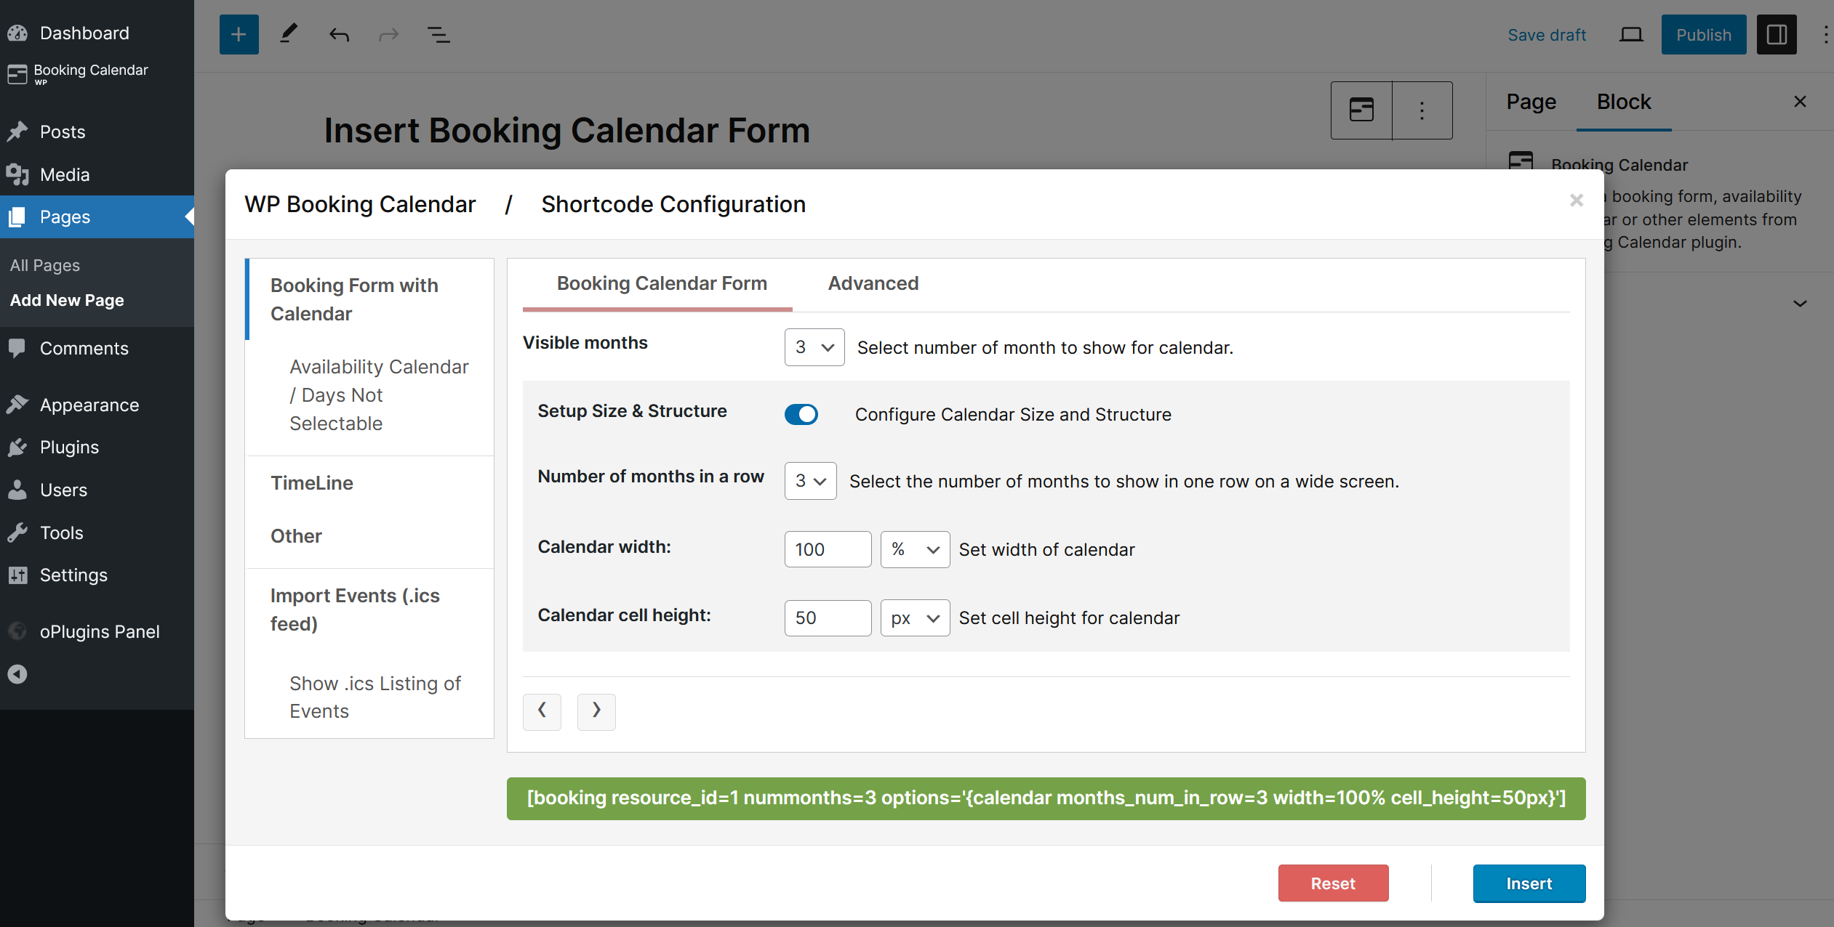
Task: Open the editor Options three-dots menu
Action: [1825, 34]
